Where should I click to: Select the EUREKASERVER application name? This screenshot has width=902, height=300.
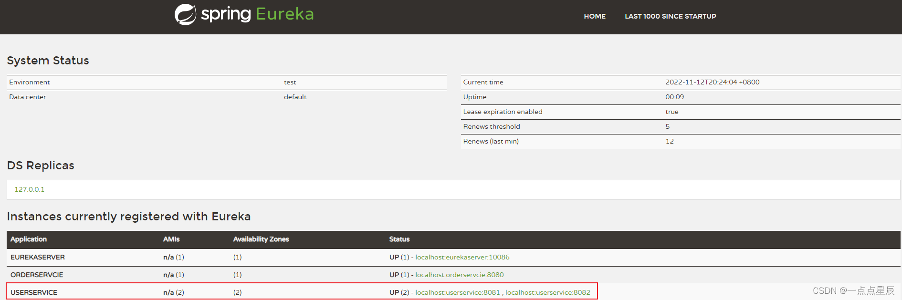tap(38, 257)
